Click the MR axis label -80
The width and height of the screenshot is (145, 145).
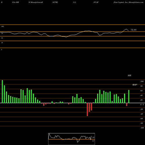coord(142,123)
